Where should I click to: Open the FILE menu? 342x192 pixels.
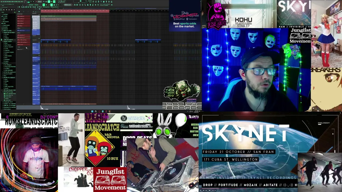pyautogui.click(x=1, y=2)
